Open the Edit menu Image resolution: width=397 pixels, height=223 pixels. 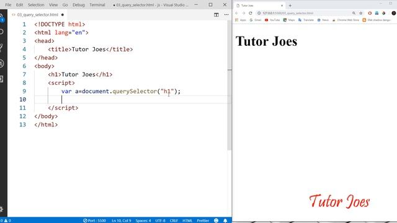click(19, 5)
